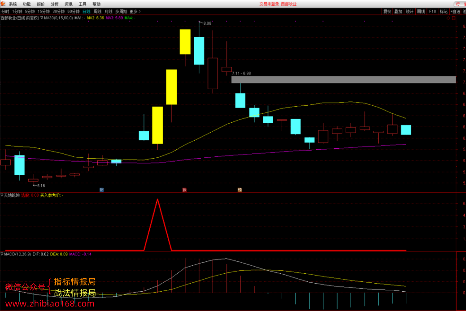Click the red diamond icon above the price axis
The width and height of the screenshot is (466, 311).
pyautogui.click(x=448, y=18)
